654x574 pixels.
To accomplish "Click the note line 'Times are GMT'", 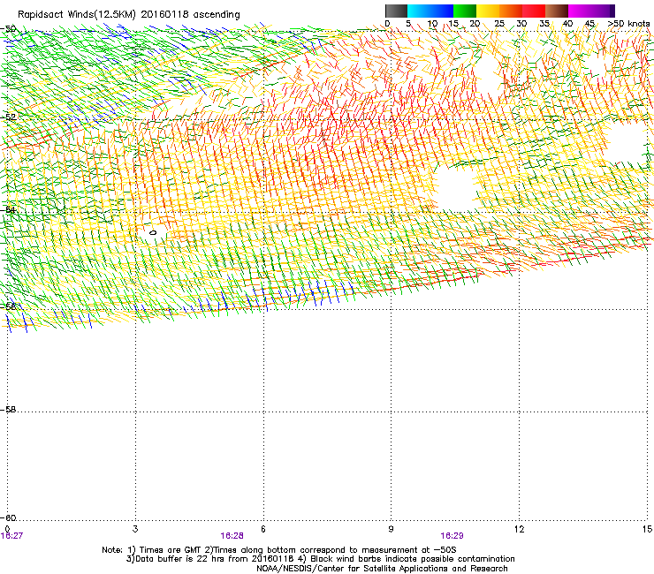I will pyautogui.click(x=171, y=550).
